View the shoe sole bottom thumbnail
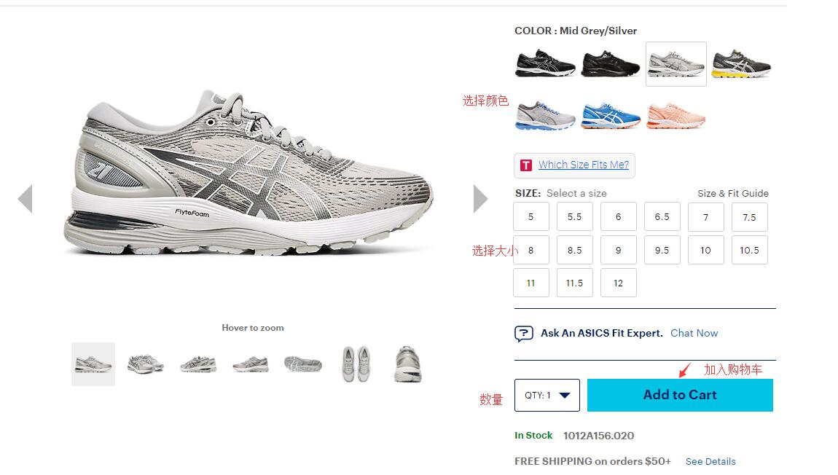The width and height of the screenshot is (838, 475). tap(303, 364)
